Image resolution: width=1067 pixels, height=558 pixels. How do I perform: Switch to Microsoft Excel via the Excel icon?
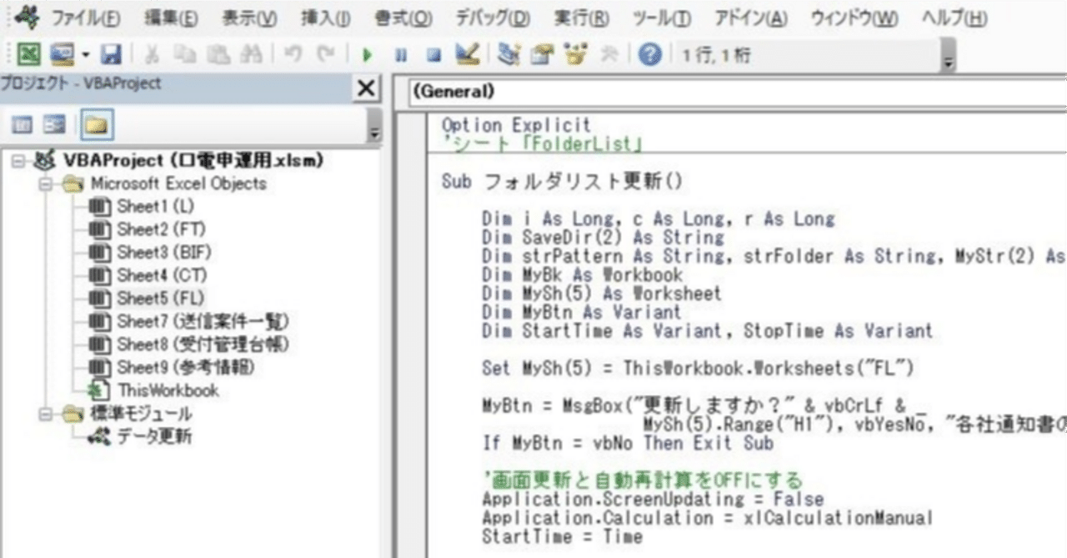pyautogui.click(x=29, y=53)
